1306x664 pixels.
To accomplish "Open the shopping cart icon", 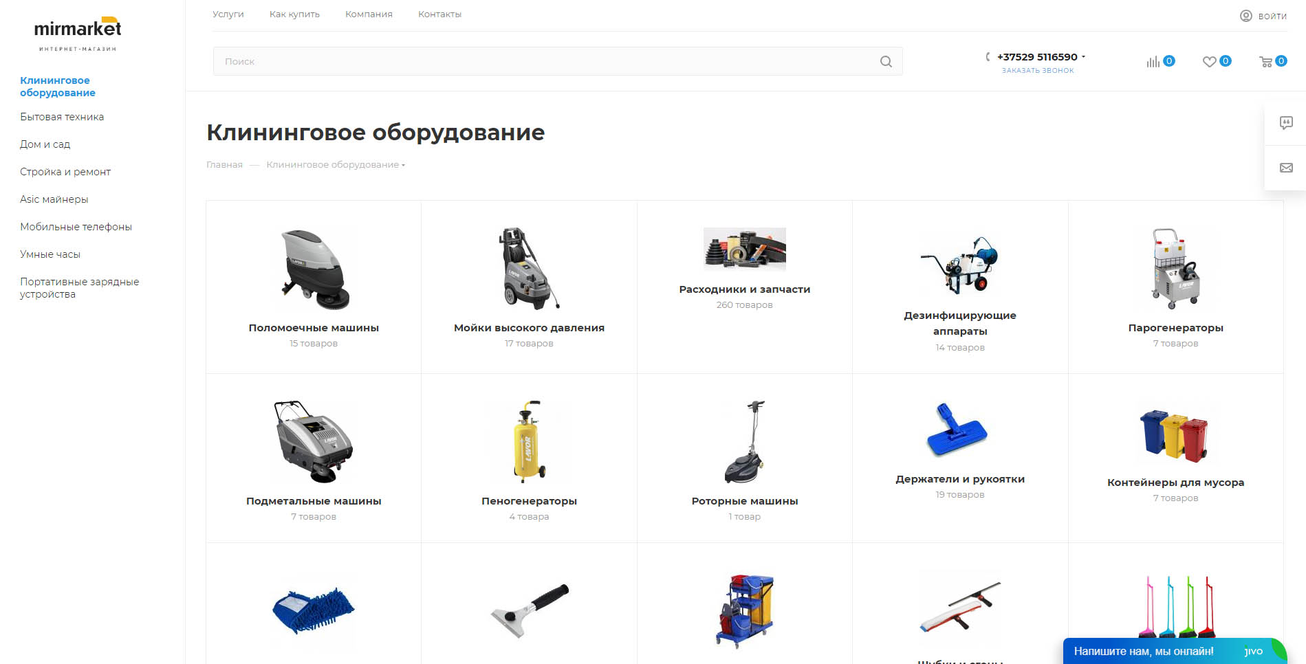I will (x=1265, y=62).
